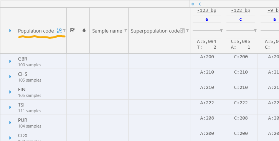
Task: Click the -122 bp position header
Action: click(x=241, y=10)
